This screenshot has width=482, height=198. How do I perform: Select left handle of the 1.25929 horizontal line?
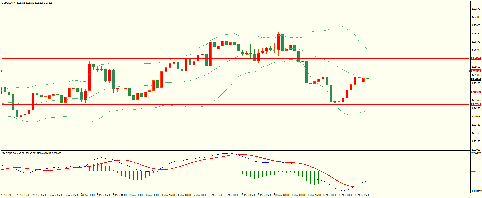click(1, 58)
